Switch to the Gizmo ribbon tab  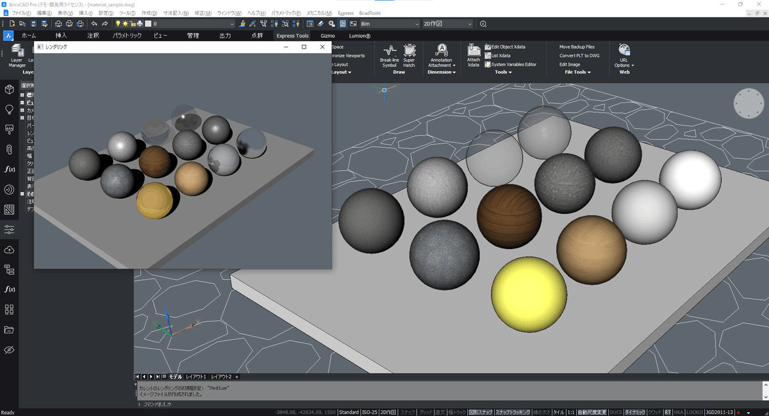(327, 36)
